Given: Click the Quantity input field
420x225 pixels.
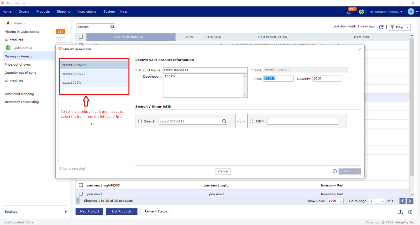Looking at the screenshot, I should coord(327,78).
